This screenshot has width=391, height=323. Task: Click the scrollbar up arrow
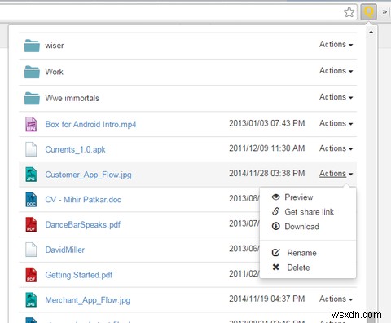(x=371, y=32)
